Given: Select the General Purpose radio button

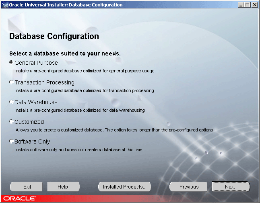Looking at the screenshot, I should pos(11,62).
